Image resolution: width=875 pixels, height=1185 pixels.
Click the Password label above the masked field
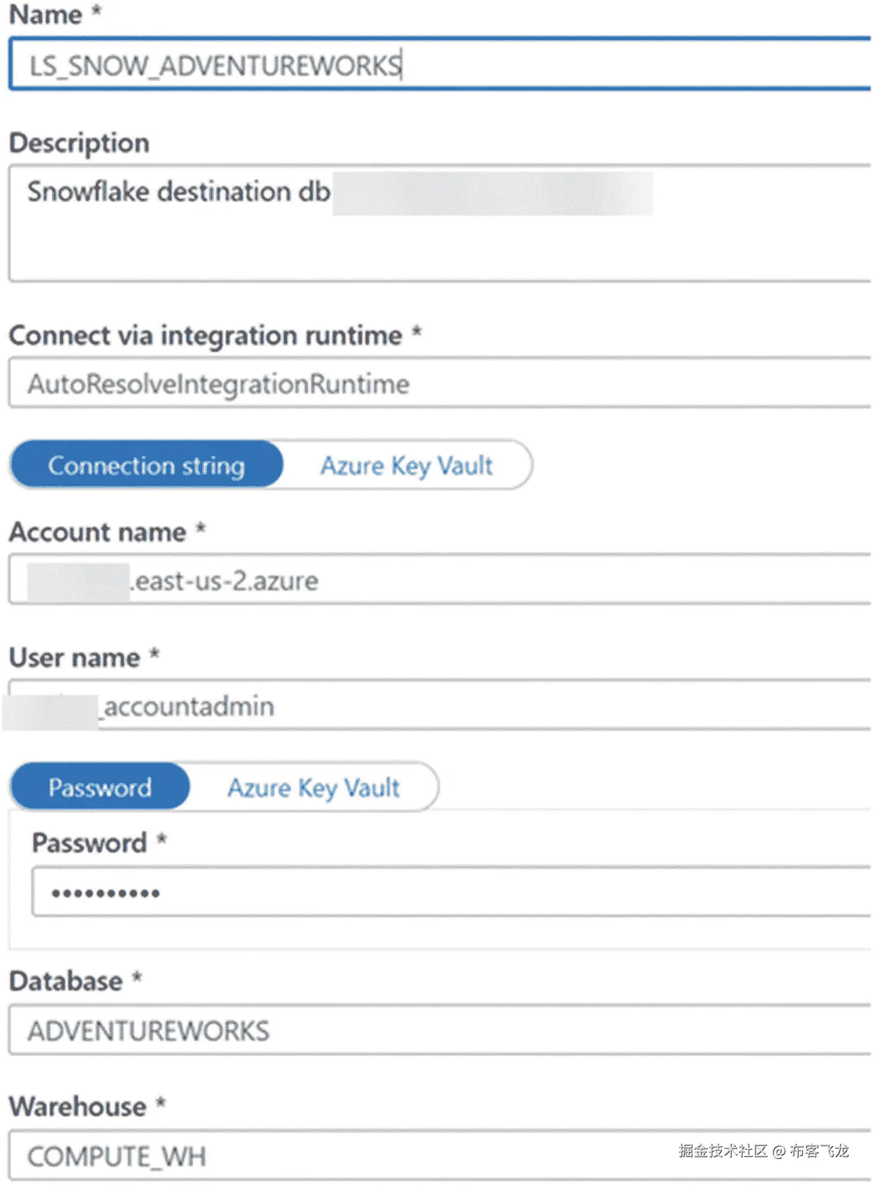coord(90,843)
